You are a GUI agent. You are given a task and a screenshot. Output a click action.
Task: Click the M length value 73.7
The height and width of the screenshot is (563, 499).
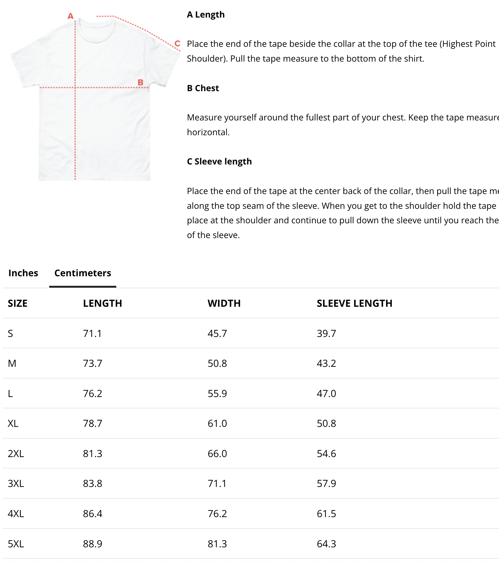(x=92, y=363)
